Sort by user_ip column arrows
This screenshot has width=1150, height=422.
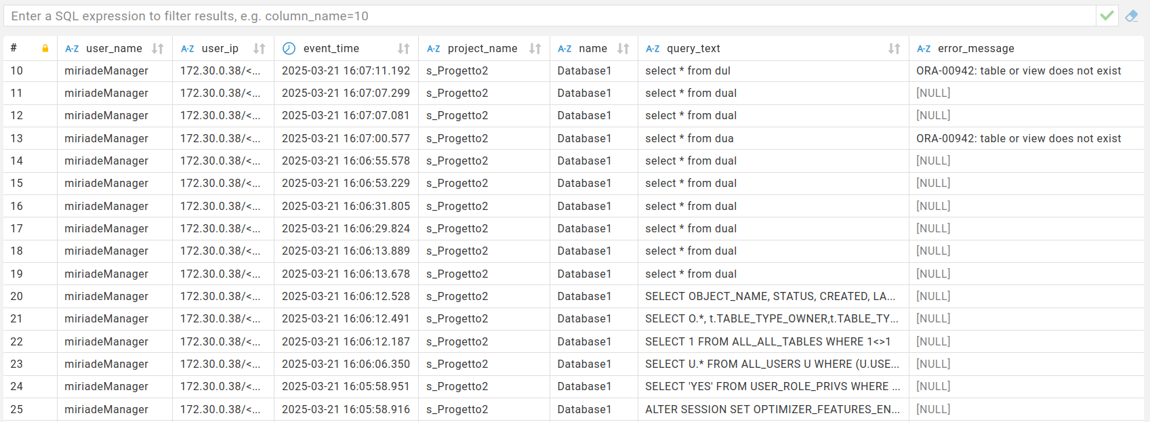(x=260, y=49)
